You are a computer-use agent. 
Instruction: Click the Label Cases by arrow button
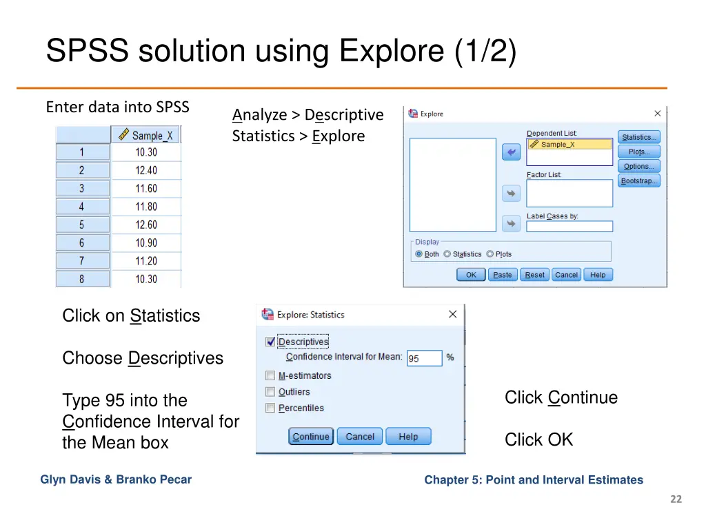pyautogui.click(x=511, y=223)
